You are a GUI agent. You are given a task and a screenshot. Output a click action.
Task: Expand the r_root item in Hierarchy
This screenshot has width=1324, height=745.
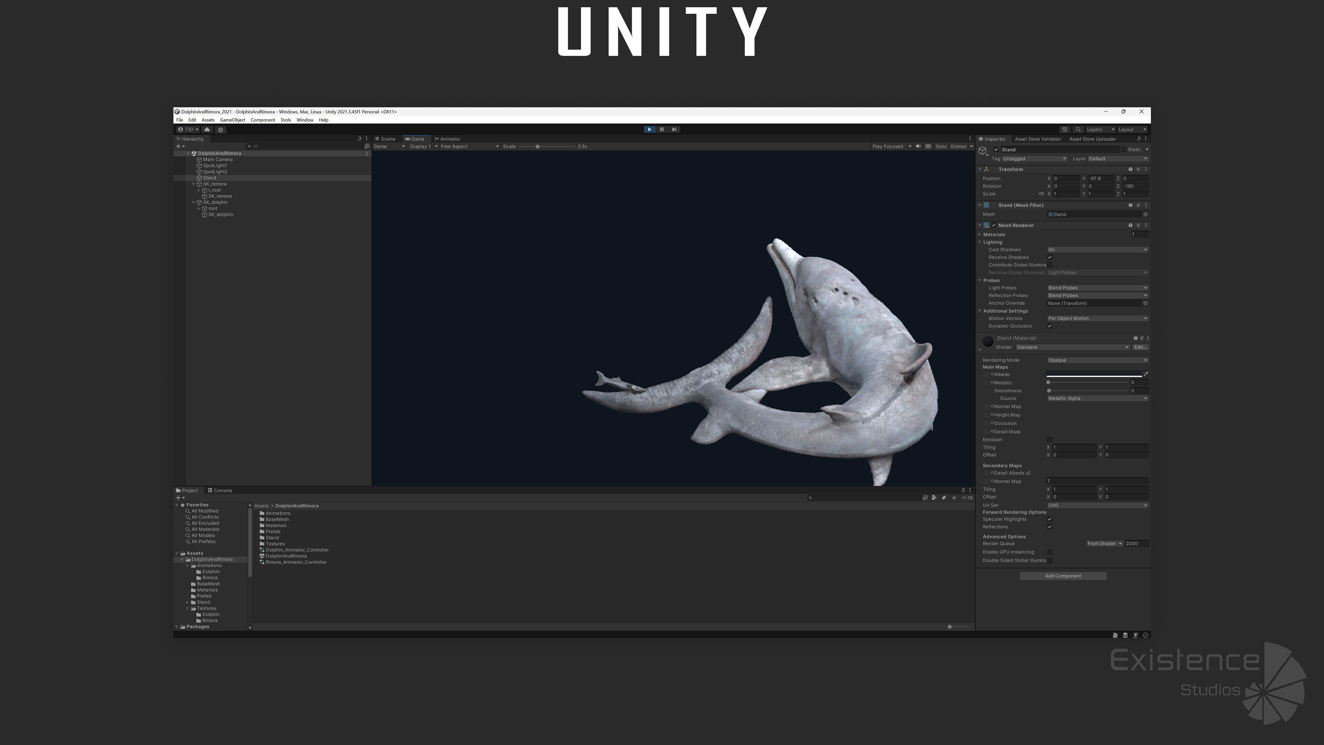coord(199,190)
